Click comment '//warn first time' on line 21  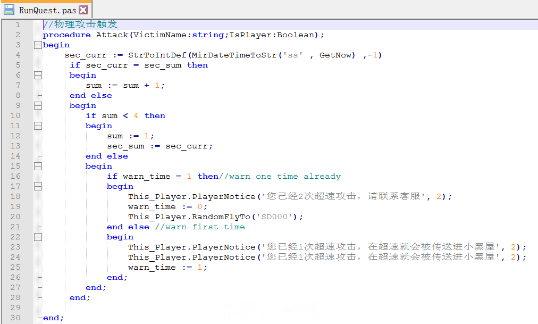tap(200, 227)
